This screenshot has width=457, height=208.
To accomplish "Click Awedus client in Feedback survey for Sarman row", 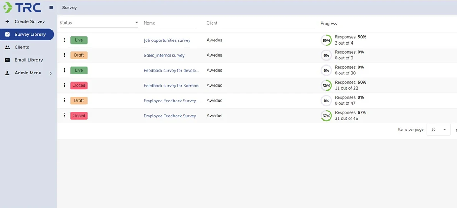I will pyautogui.click(x=214, y=85).
